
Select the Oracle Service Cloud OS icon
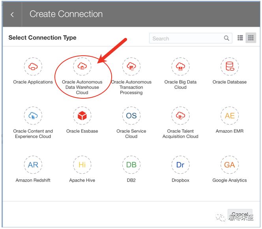pyautogui.click(x=131, y=116)
